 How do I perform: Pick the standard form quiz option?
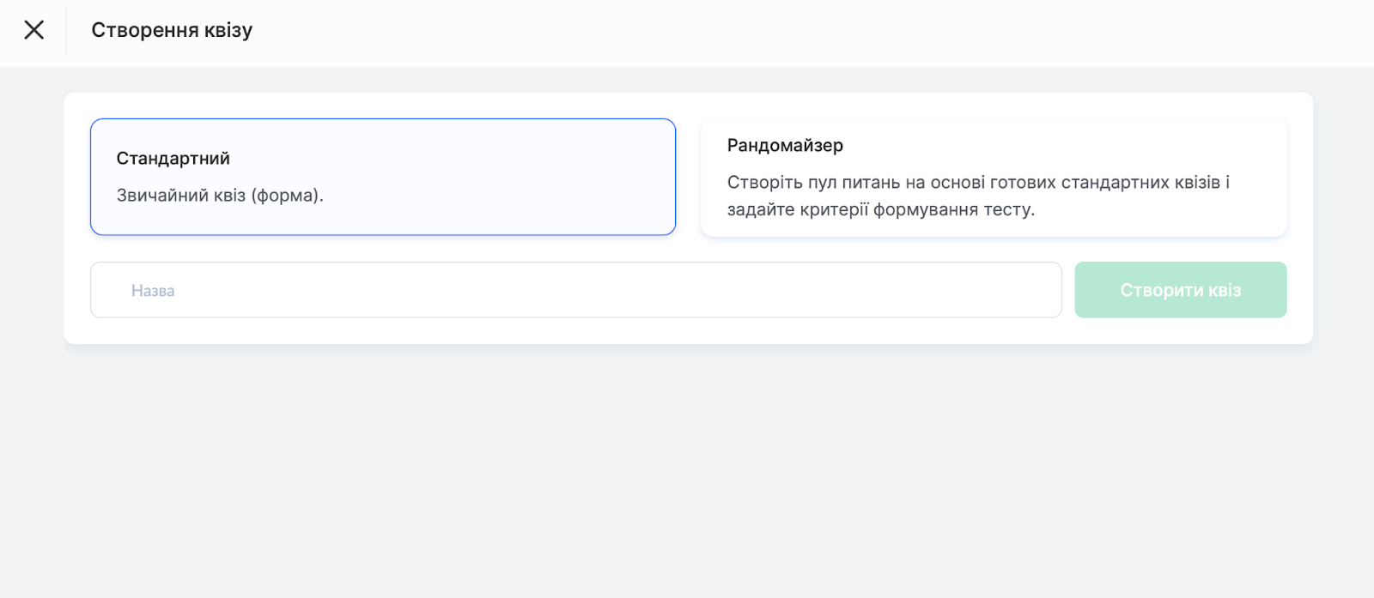tap(382, 177)
